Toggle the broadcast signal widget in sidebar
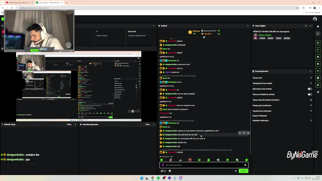 coord(318,71)
